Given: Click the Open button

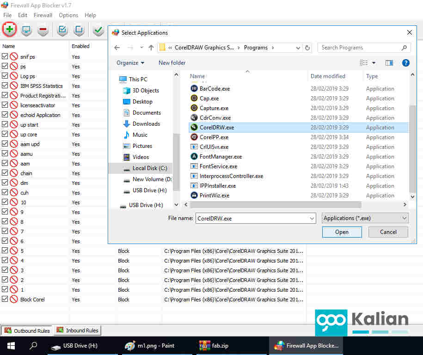Looking at the screenshot, I should 342,232.
